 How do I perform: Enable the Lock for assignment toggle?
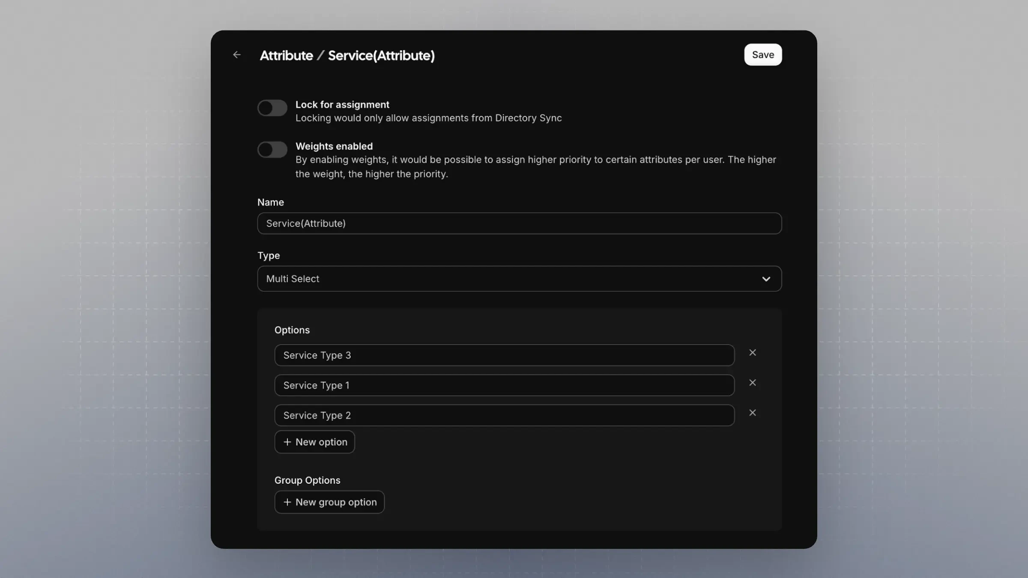click(272, 108)
